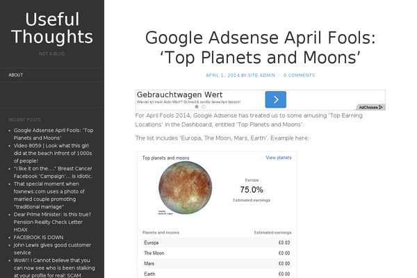Select the first ad carousel dot
417x278 pixels.
(196, 106)
